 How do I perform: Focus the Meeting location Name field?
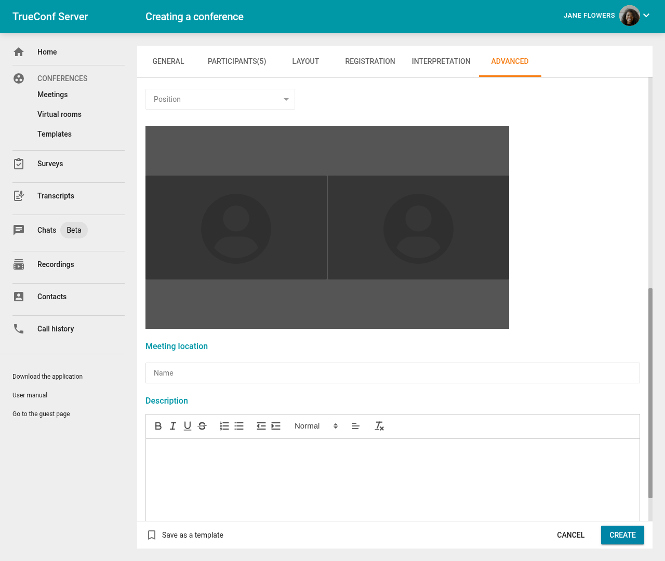point(392,373)
